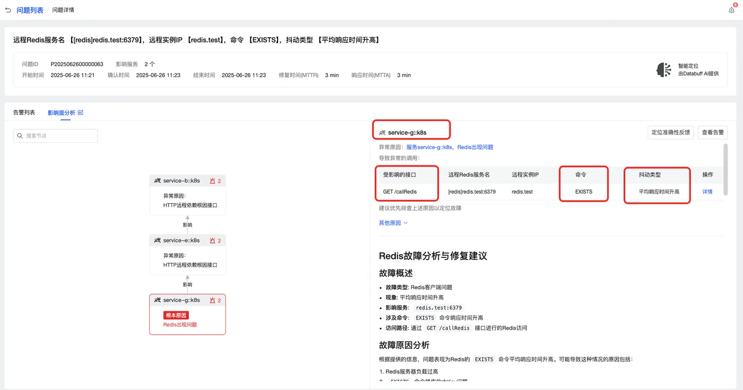Click the icon next to 影响面分析 tab label
743x390 pixels.
[81, 112]
